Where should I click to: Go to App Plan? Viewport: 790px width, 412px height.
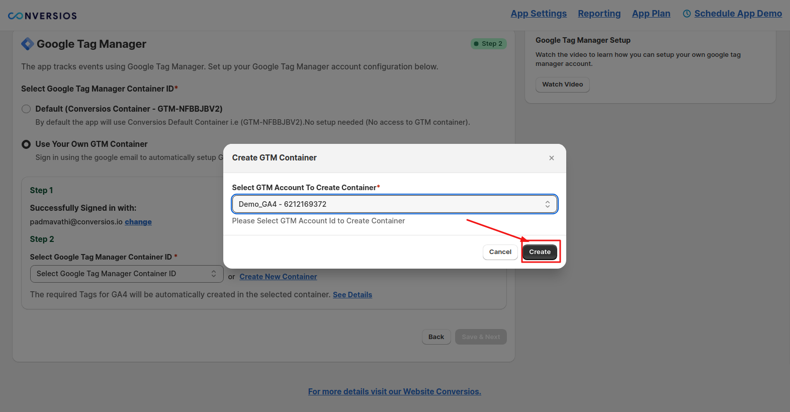[x=651, y=14]
